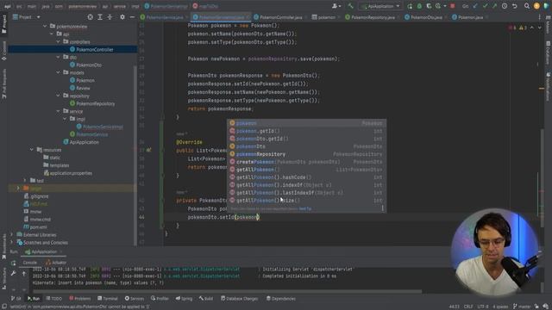Collapse the repository folder
Image resolution: width=552 pixels, height=310 pixels.
click(59, 96)
